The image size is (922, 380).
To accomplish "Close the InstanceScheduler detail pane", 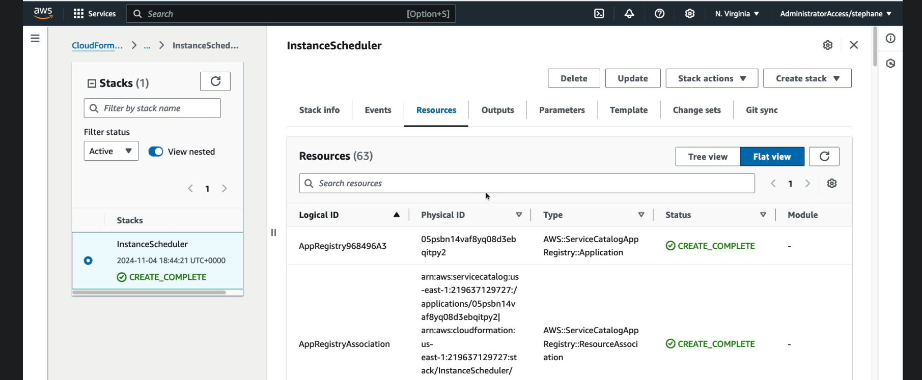I will pyautogui.click(x=854, y=45).
